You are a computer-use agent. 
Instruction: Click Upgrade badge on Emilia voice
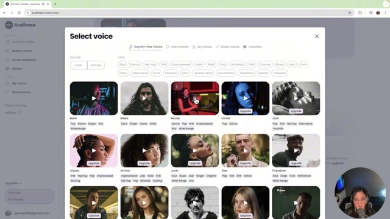245,111
